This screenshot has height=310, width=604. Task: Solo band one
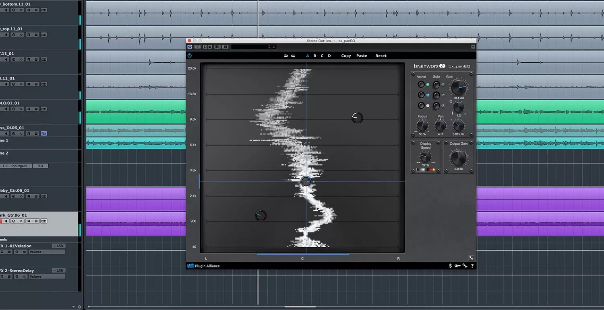(x=436, y=84)
